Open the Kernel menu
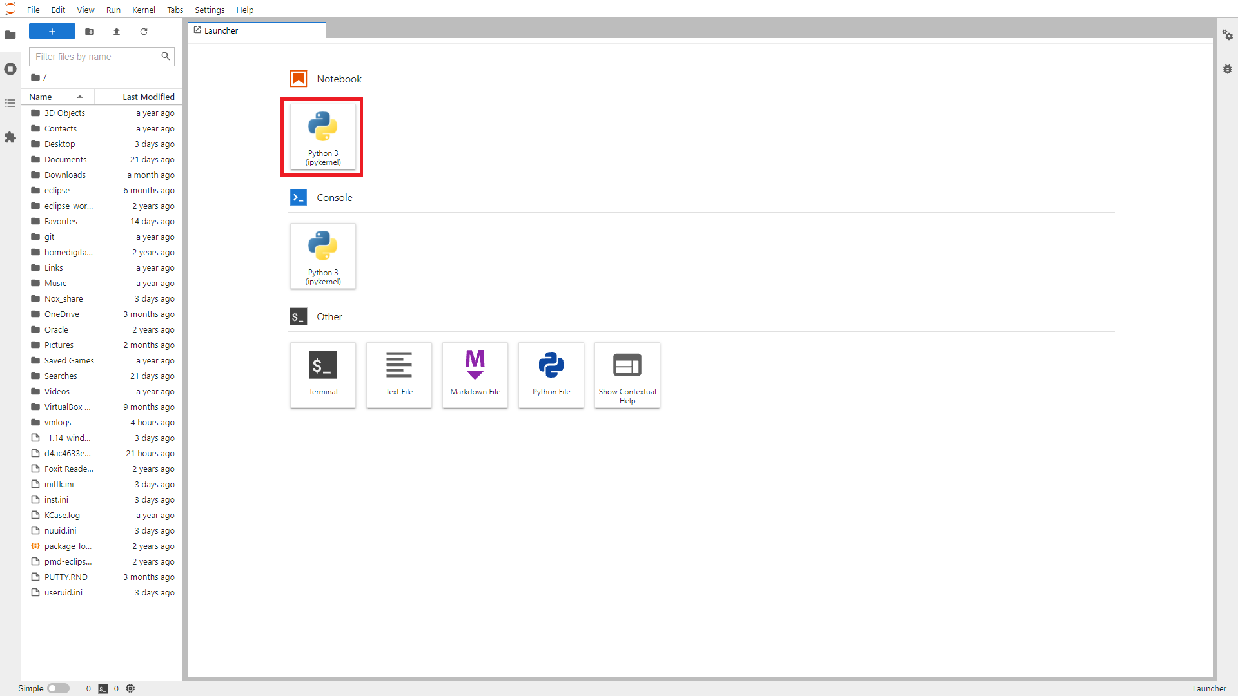 pyautogui.click(x=143, y=10)
